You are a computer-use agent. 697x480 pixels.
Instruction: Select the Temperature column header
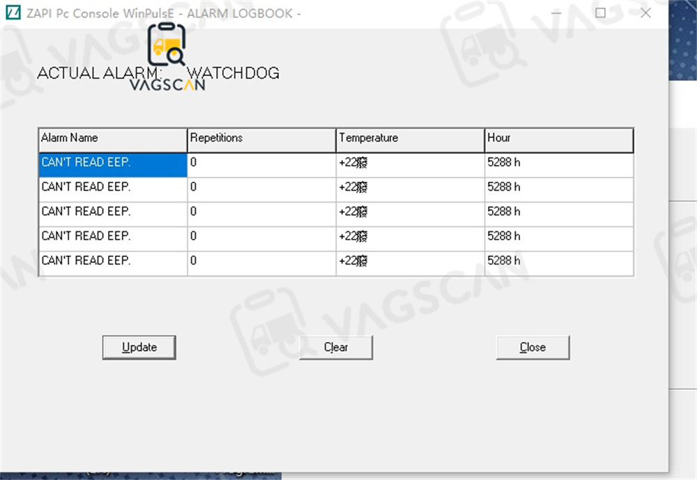click(410, 139)
